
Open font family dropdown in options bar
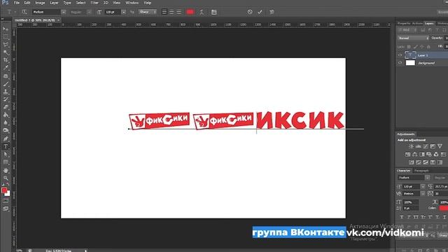[64, 12]
